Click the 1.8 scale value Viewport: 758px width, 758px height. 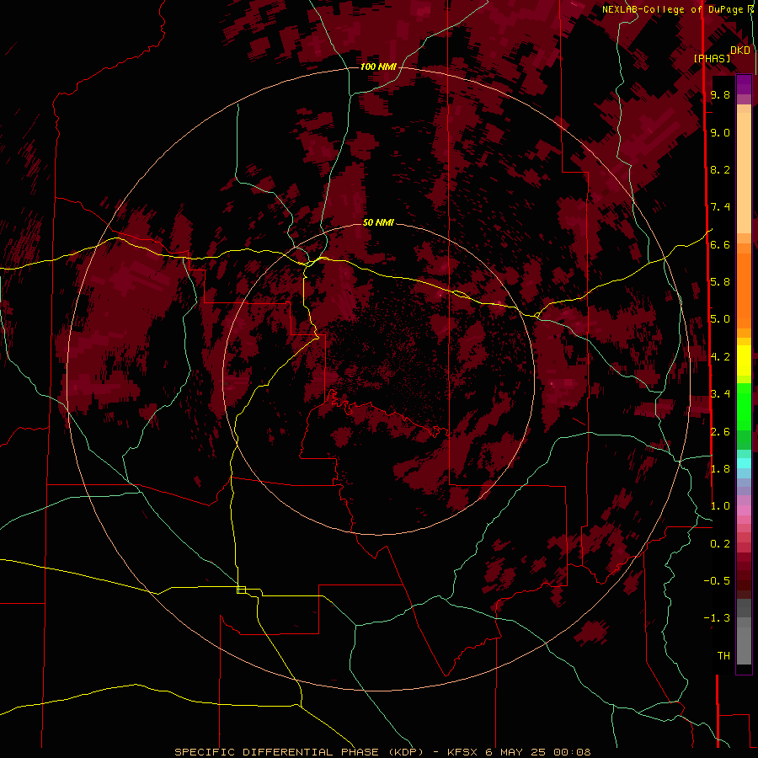point(720,469)
